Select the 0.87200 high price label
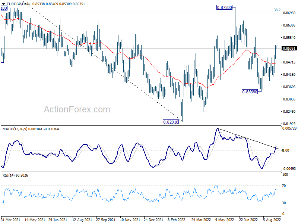 tap(225, 7)
